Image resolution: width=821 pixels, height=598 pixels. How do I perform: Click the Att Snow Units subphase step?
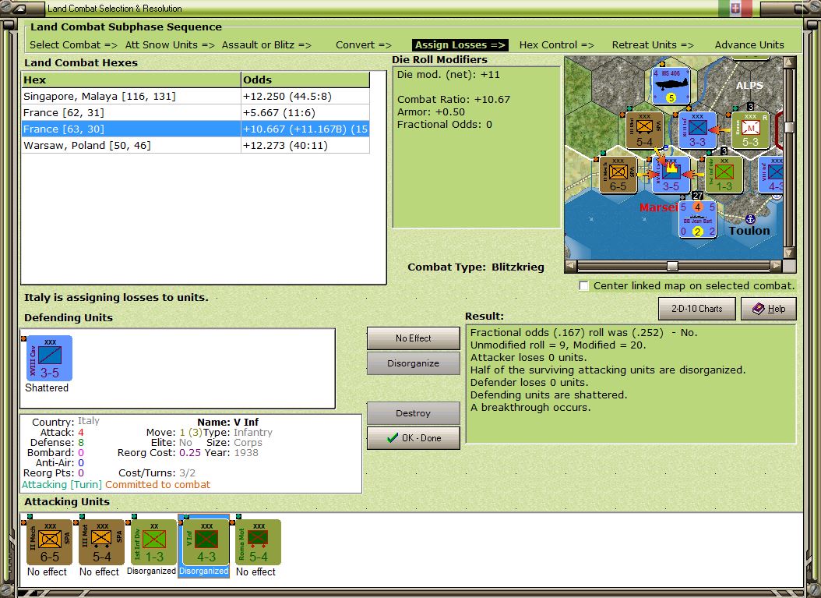[170, 45]
